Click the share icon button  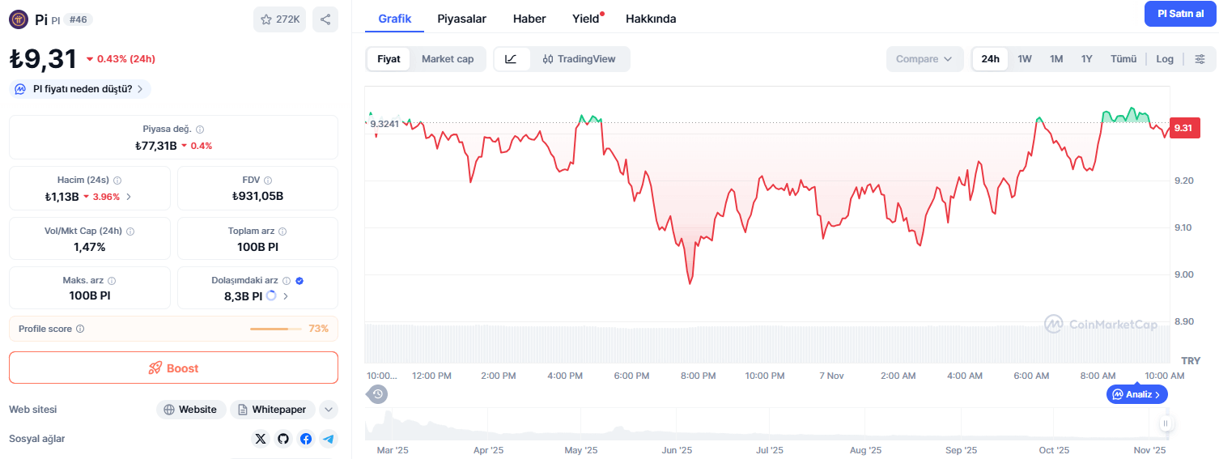click(x=325, y=19)
